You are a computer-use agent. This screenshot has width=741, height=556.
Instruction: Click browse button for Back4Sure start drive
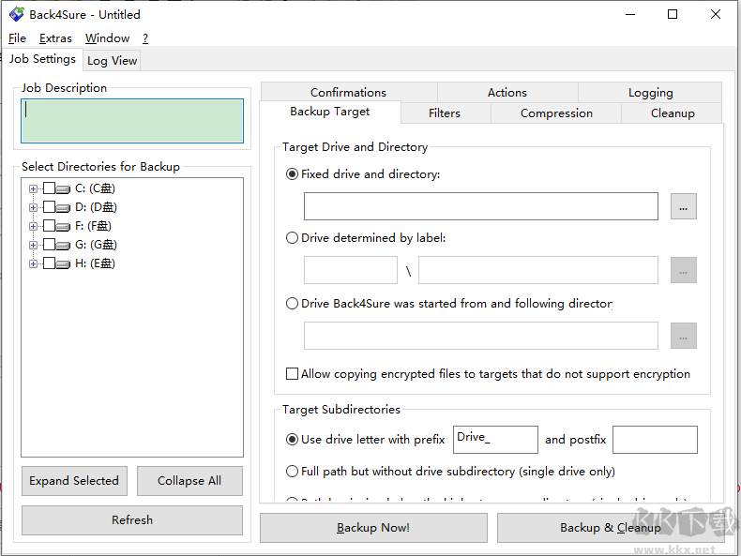[684, 336]
